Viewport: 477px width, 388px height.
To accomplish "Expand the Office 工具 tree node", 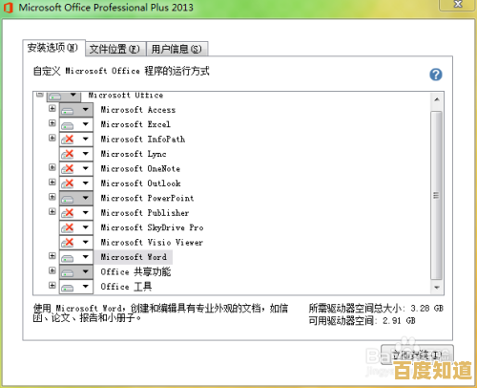I will coord(52,285).
